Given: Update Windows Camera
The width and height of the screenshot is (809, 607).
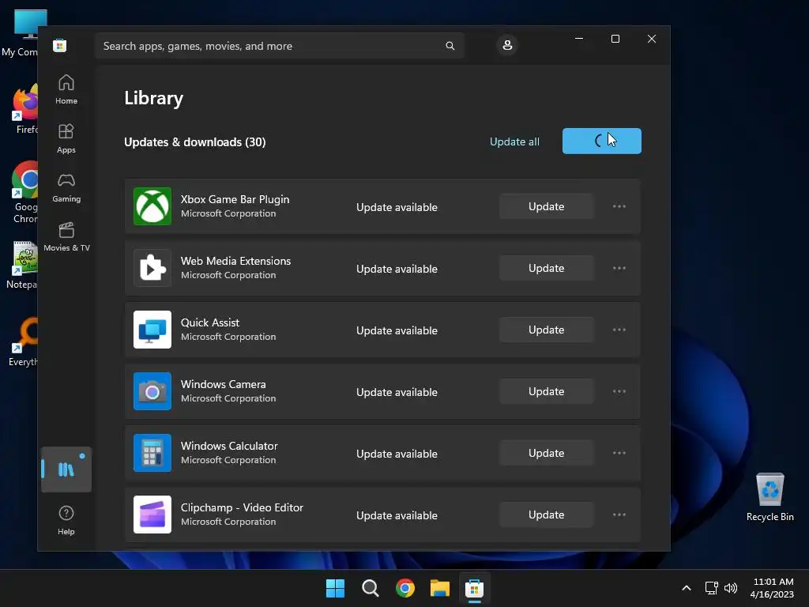Looking at the screenshot, I should (x=547, y=391).
